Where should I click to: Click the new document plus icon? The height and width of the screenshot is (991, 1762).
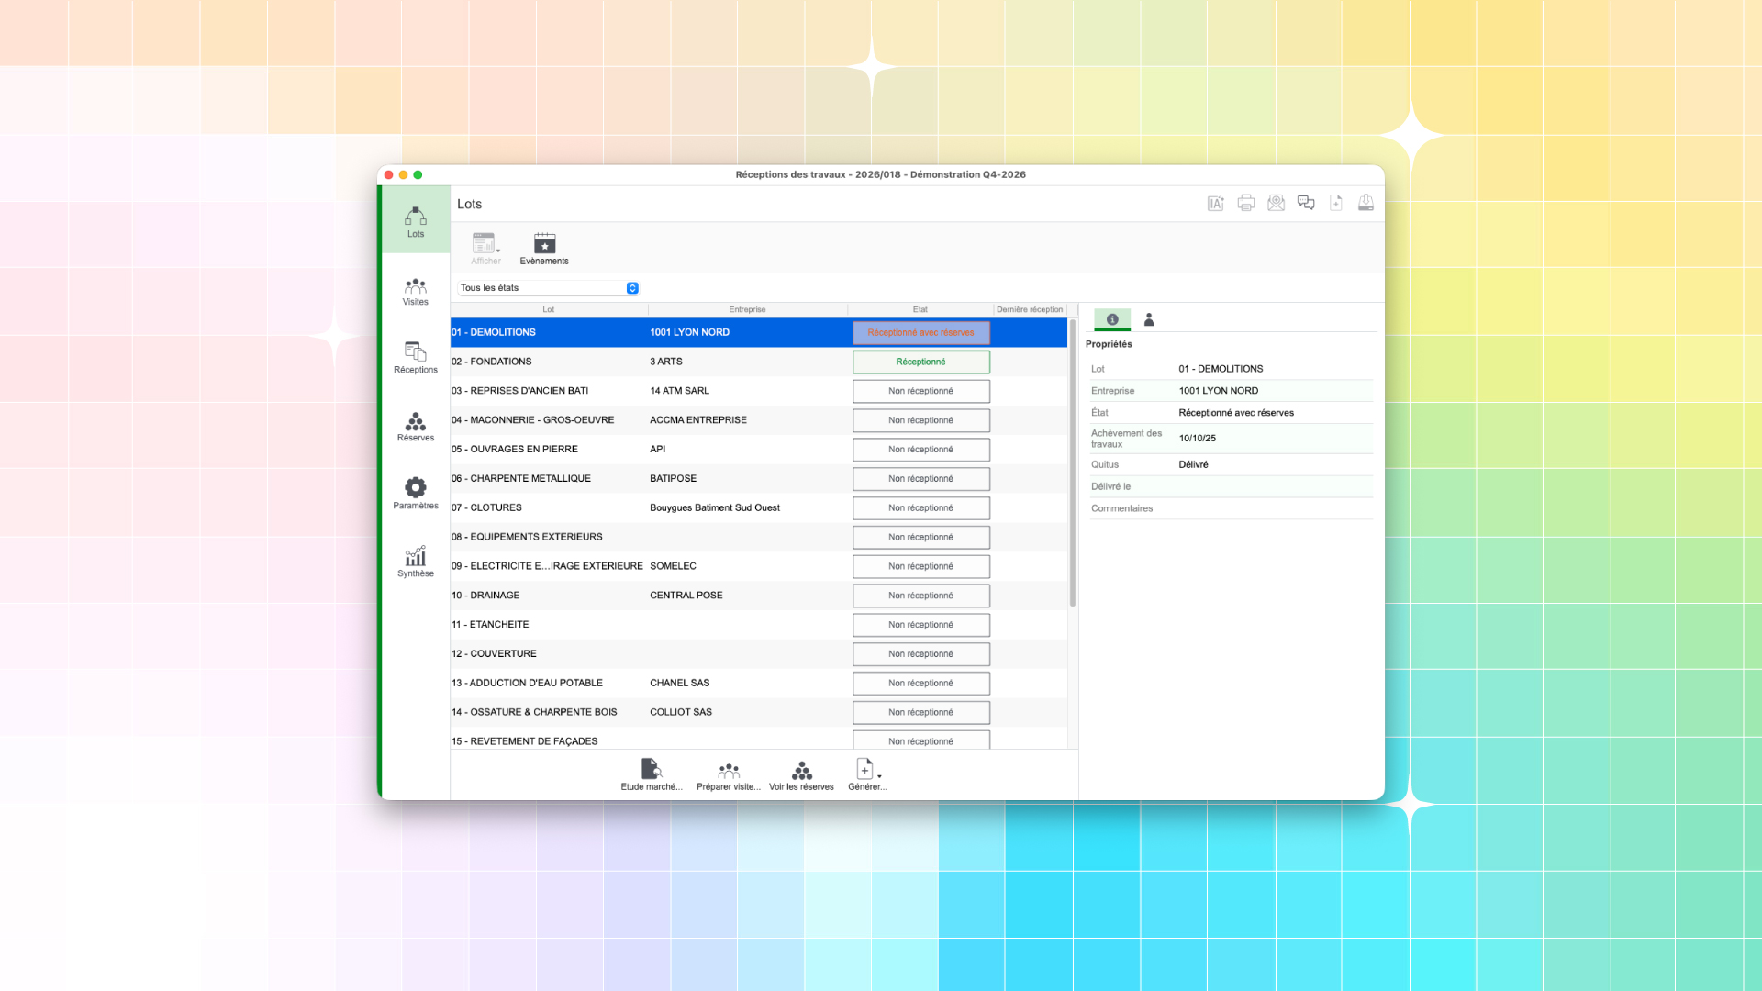click(1336, 204)
